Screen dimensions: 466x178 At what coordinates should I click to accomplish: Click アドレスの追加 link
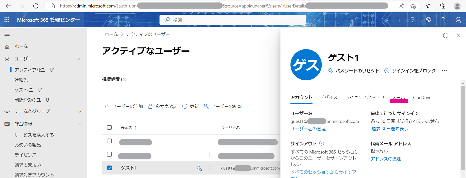386,159
